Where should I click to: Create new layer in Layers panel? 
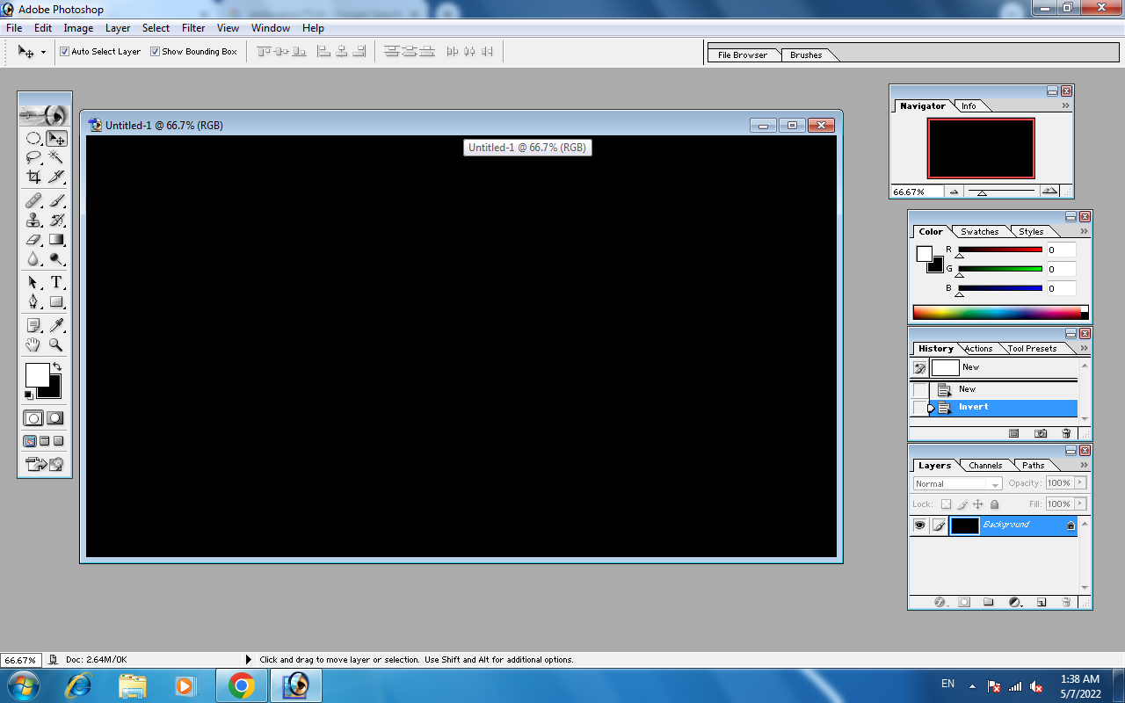coord(1042,603)
